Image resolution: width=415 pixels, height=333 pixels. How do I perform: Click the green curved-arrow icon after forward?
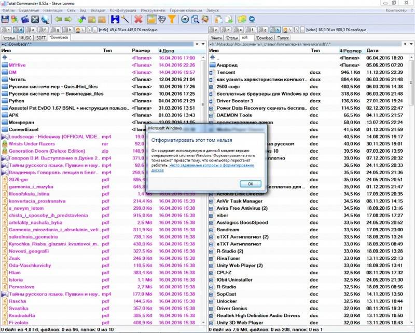(81, 19)
